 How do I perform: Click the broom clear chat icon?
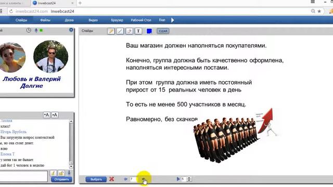[53, 173]
